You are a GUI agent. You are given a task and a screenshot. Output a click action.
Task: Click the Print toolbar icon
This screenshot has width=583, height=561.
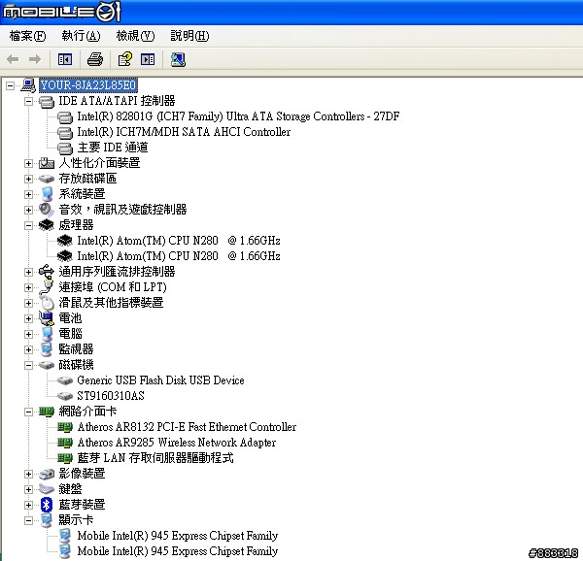[x=95, y=59]
